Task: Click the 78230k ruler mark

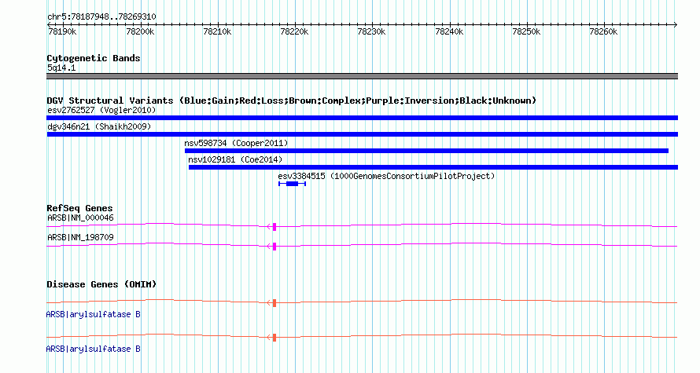Action: [x=371, y=31]
